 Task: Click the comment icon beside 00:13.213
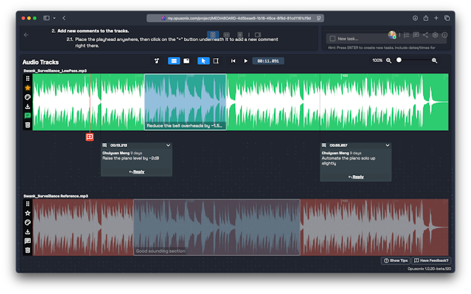[x=105, y=145]
